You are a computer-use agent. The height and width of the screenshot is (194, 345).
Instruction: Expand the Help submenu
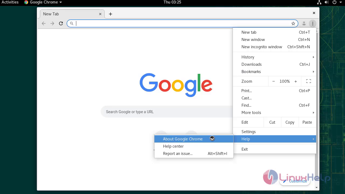coord(274,139)
